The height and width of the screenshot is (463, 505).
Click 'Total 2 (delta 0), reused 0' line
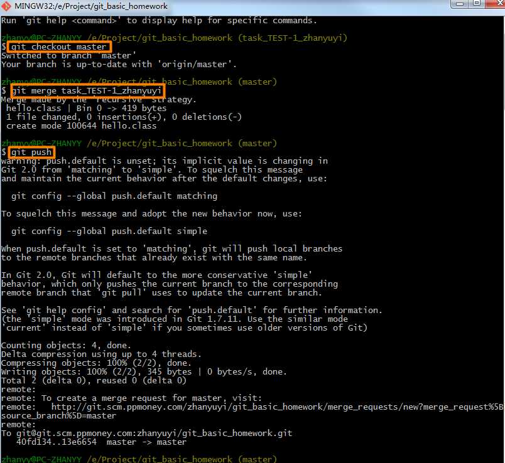[94, 380]
